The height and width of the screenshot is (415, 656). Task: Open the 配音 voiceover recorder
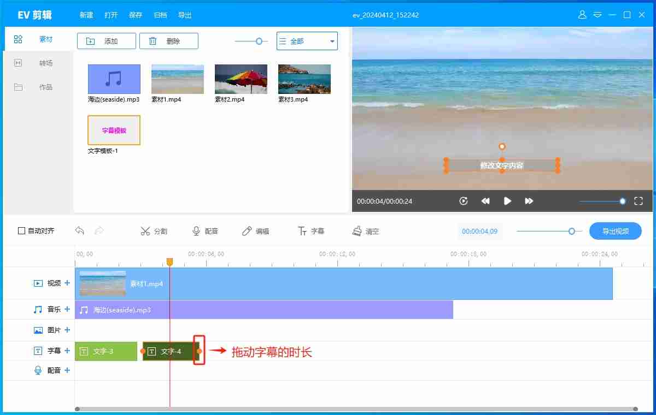[206, 230]
